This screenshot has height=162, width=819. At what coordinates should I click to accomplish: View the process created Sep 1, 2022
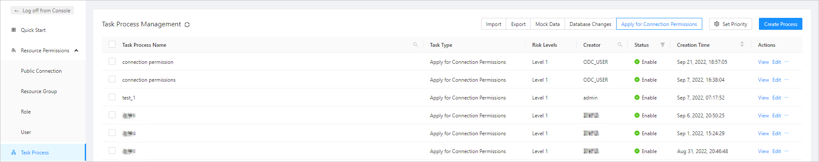point(763,134)
